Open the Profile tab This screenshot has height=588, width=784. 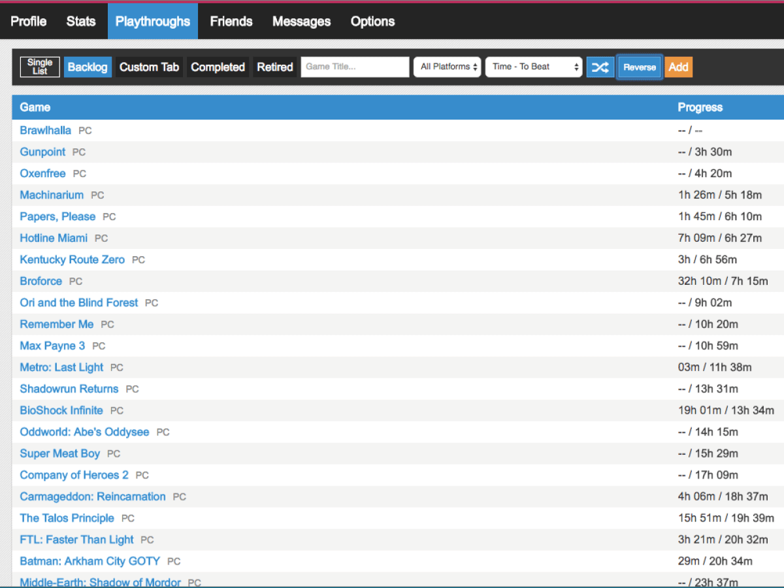[29, 21]
